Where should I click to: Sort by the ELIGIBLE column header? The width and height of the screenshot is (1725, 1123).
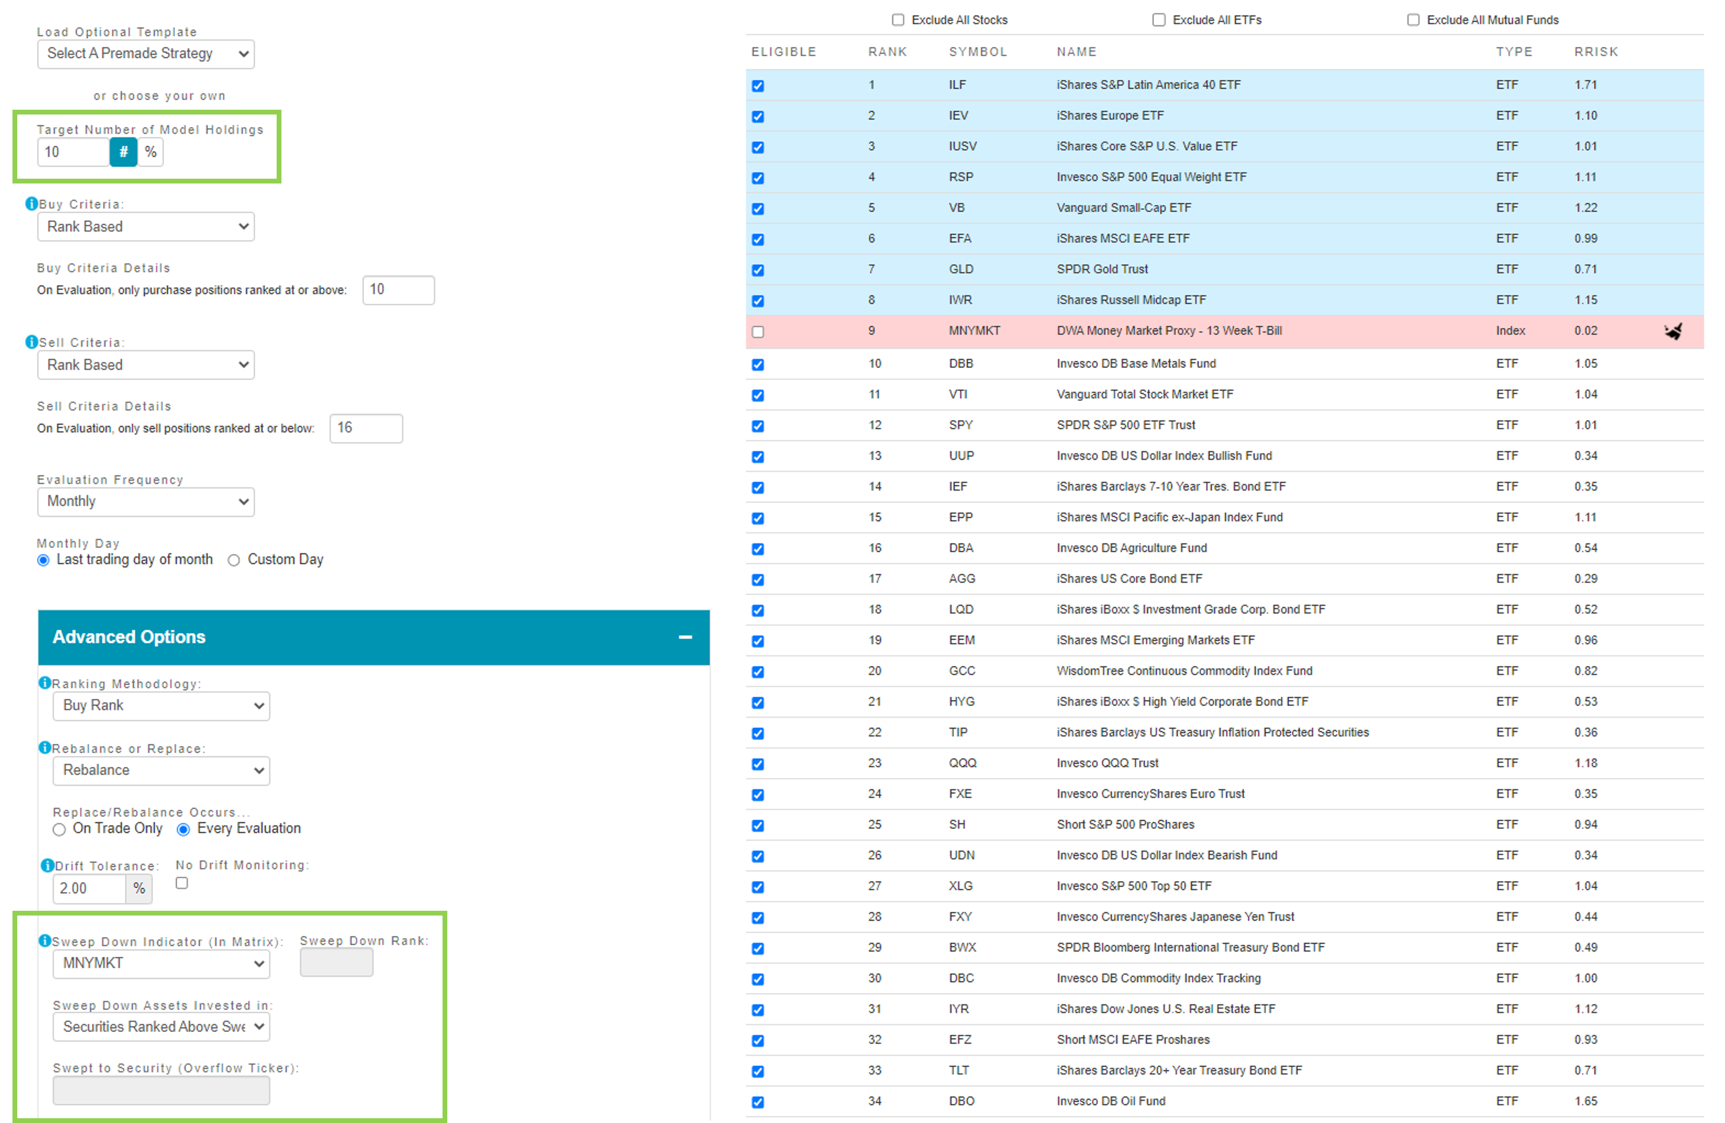[x=783, y=52]
